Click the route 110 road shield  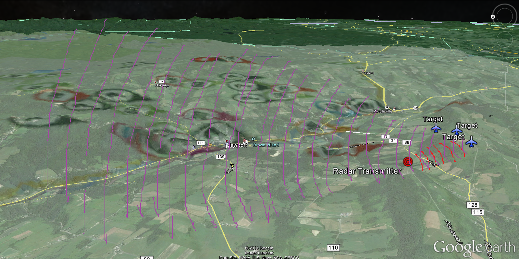(x=333, y=248)
